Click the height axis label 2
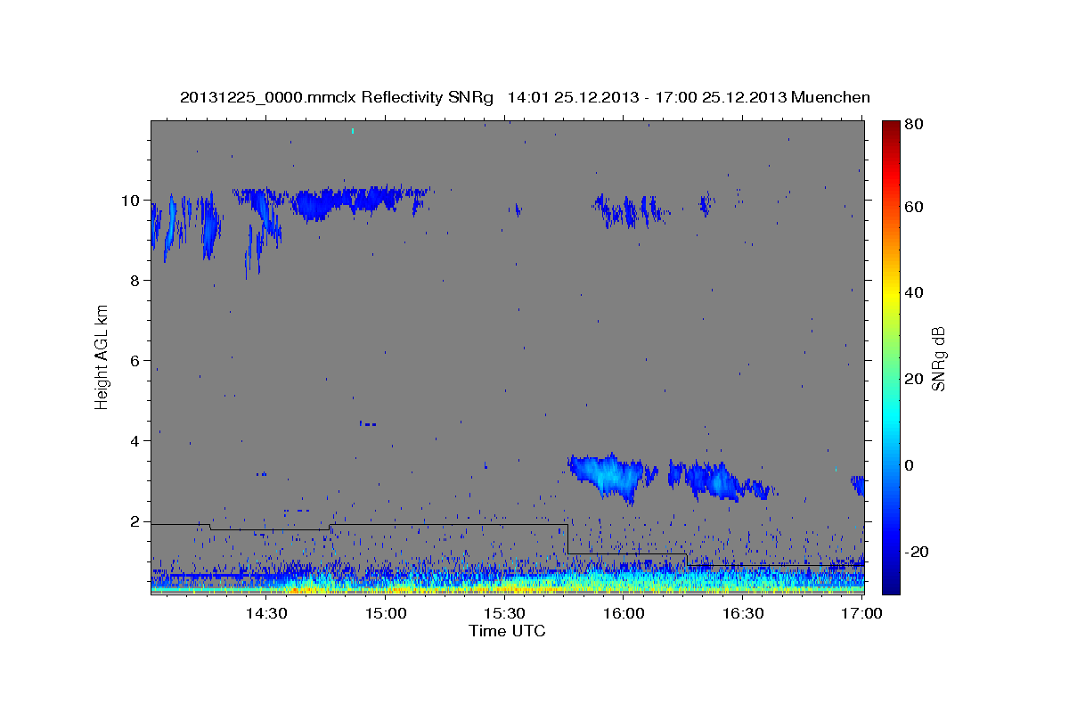 coord(135,521)
